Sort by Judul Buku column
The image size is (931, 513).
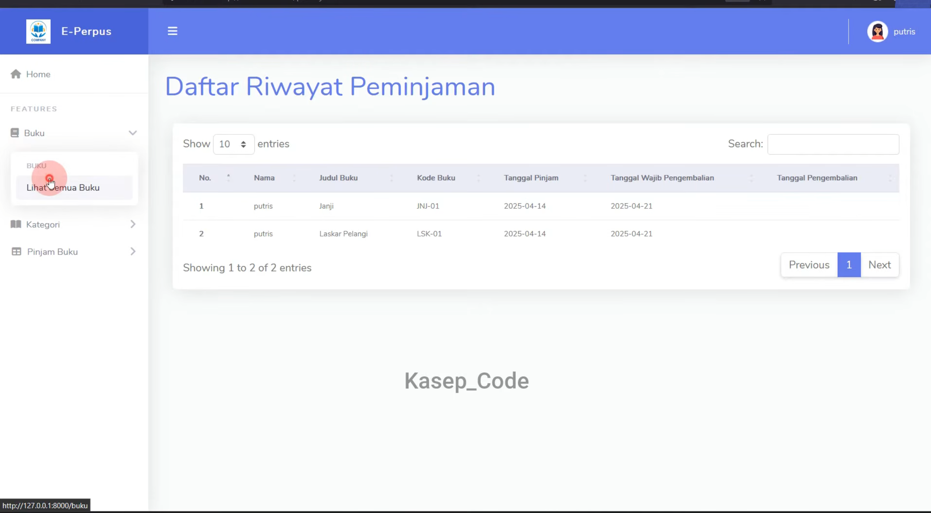tap(352, 178)
